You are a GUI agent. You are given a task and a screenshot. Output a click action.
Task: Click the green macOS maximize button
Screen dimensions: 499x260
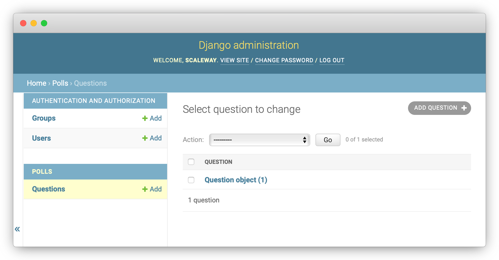pos(44,23)
